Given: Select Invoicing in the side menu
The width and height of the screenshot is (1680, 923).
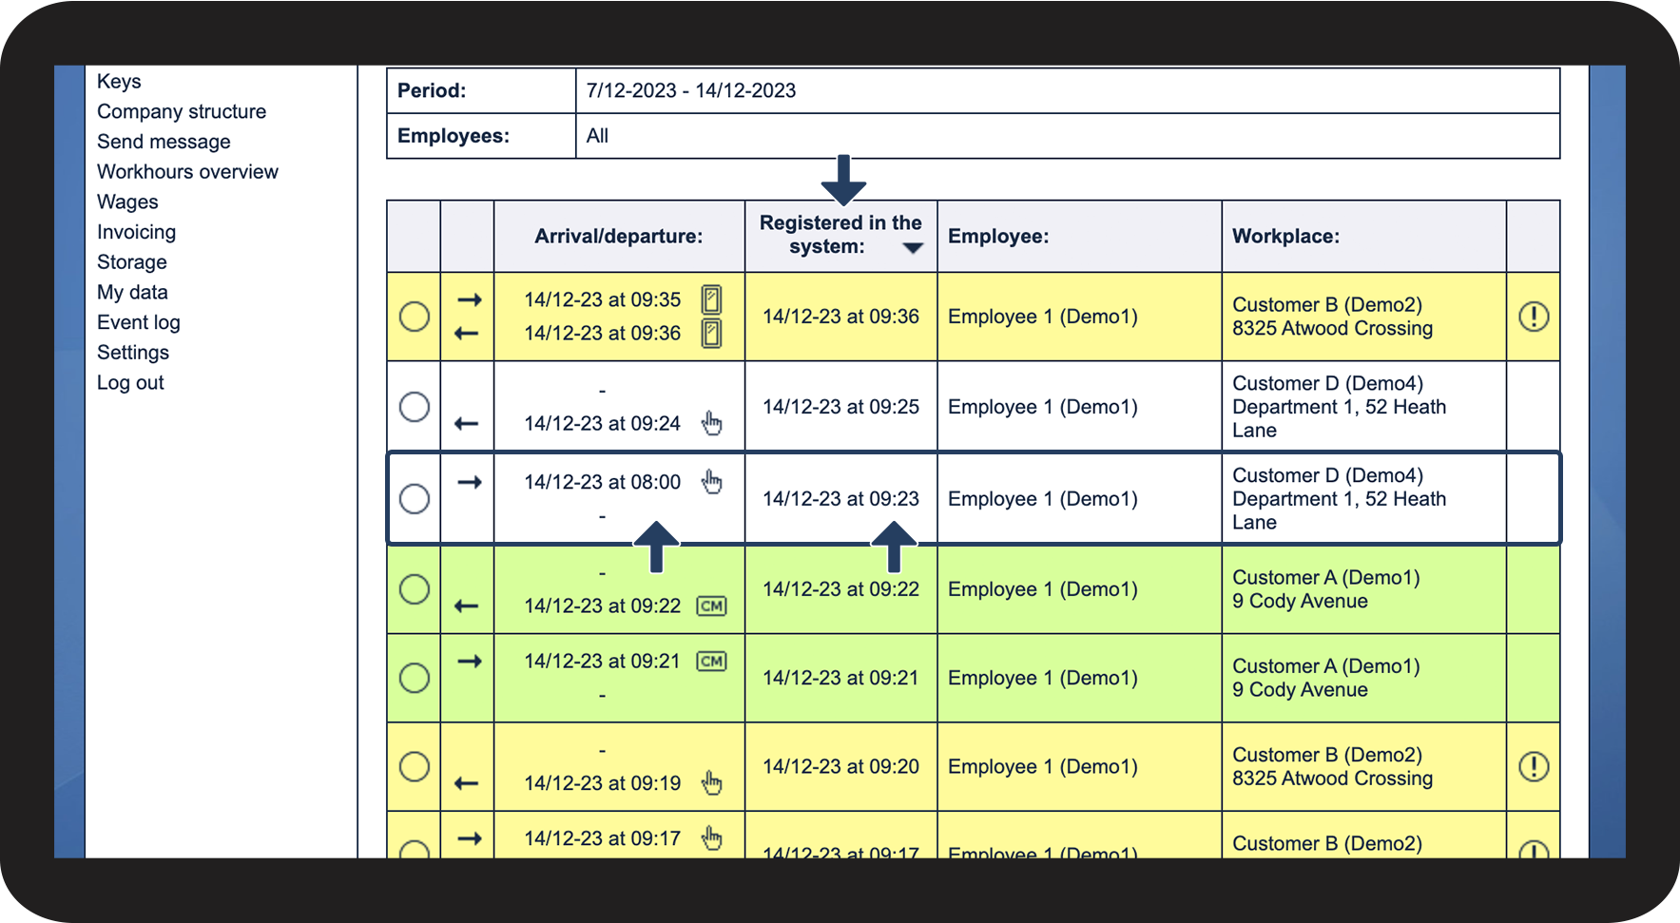Looking at the screenshot, I should (136, 232).
